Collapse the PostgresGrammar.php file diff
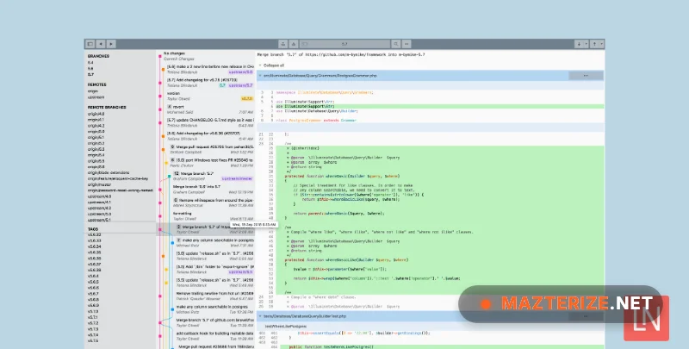 [260, 76]
